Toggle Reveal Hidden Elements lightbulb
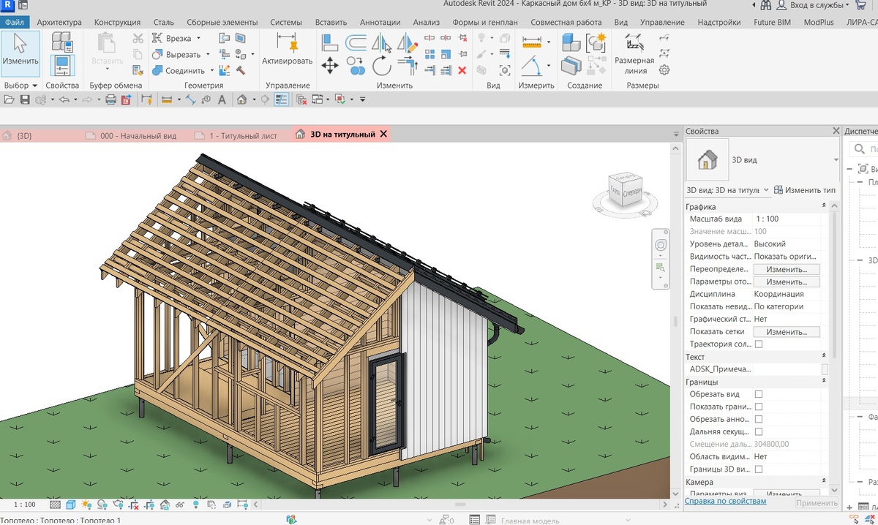This screenshot has width=878, height=525. click(x=196, y=504)
